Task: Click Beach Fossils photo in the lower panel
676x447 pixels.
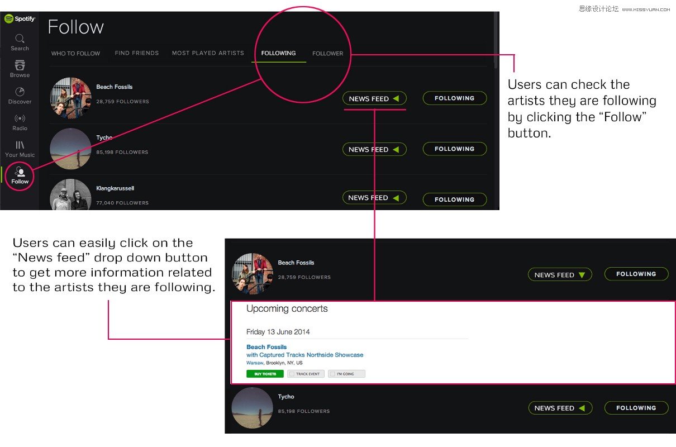Action: click(x=253, y=274)
